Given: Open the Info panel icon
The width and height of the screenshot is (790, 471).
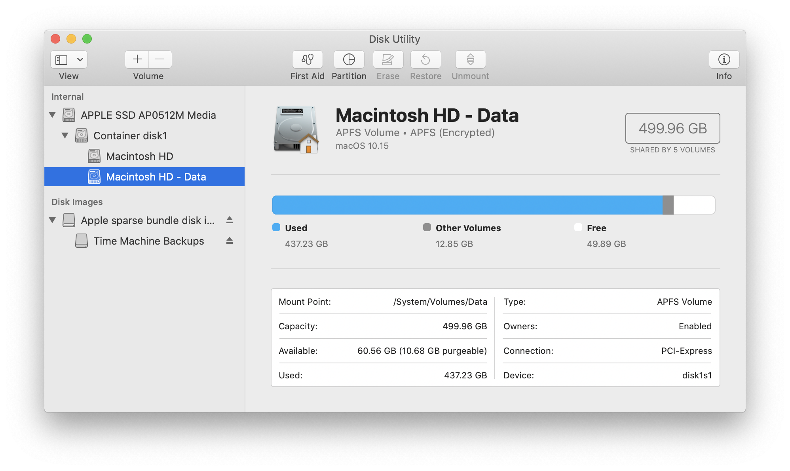Looking at the screenshot, I should (724, 59).
